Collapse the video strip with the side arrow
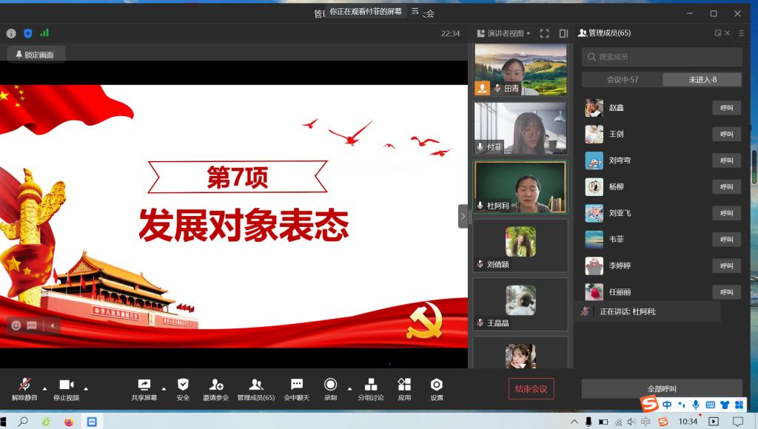The image size is (758, 429). coord(463,216)
